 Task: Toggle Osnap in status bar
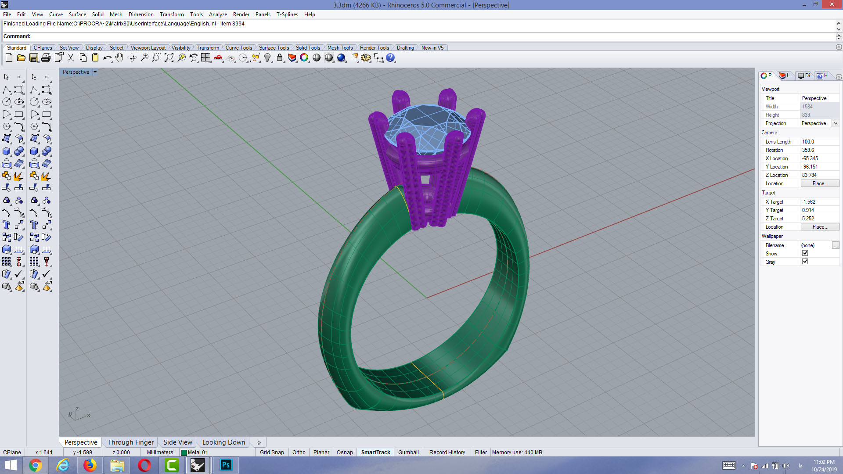(345, 452)
